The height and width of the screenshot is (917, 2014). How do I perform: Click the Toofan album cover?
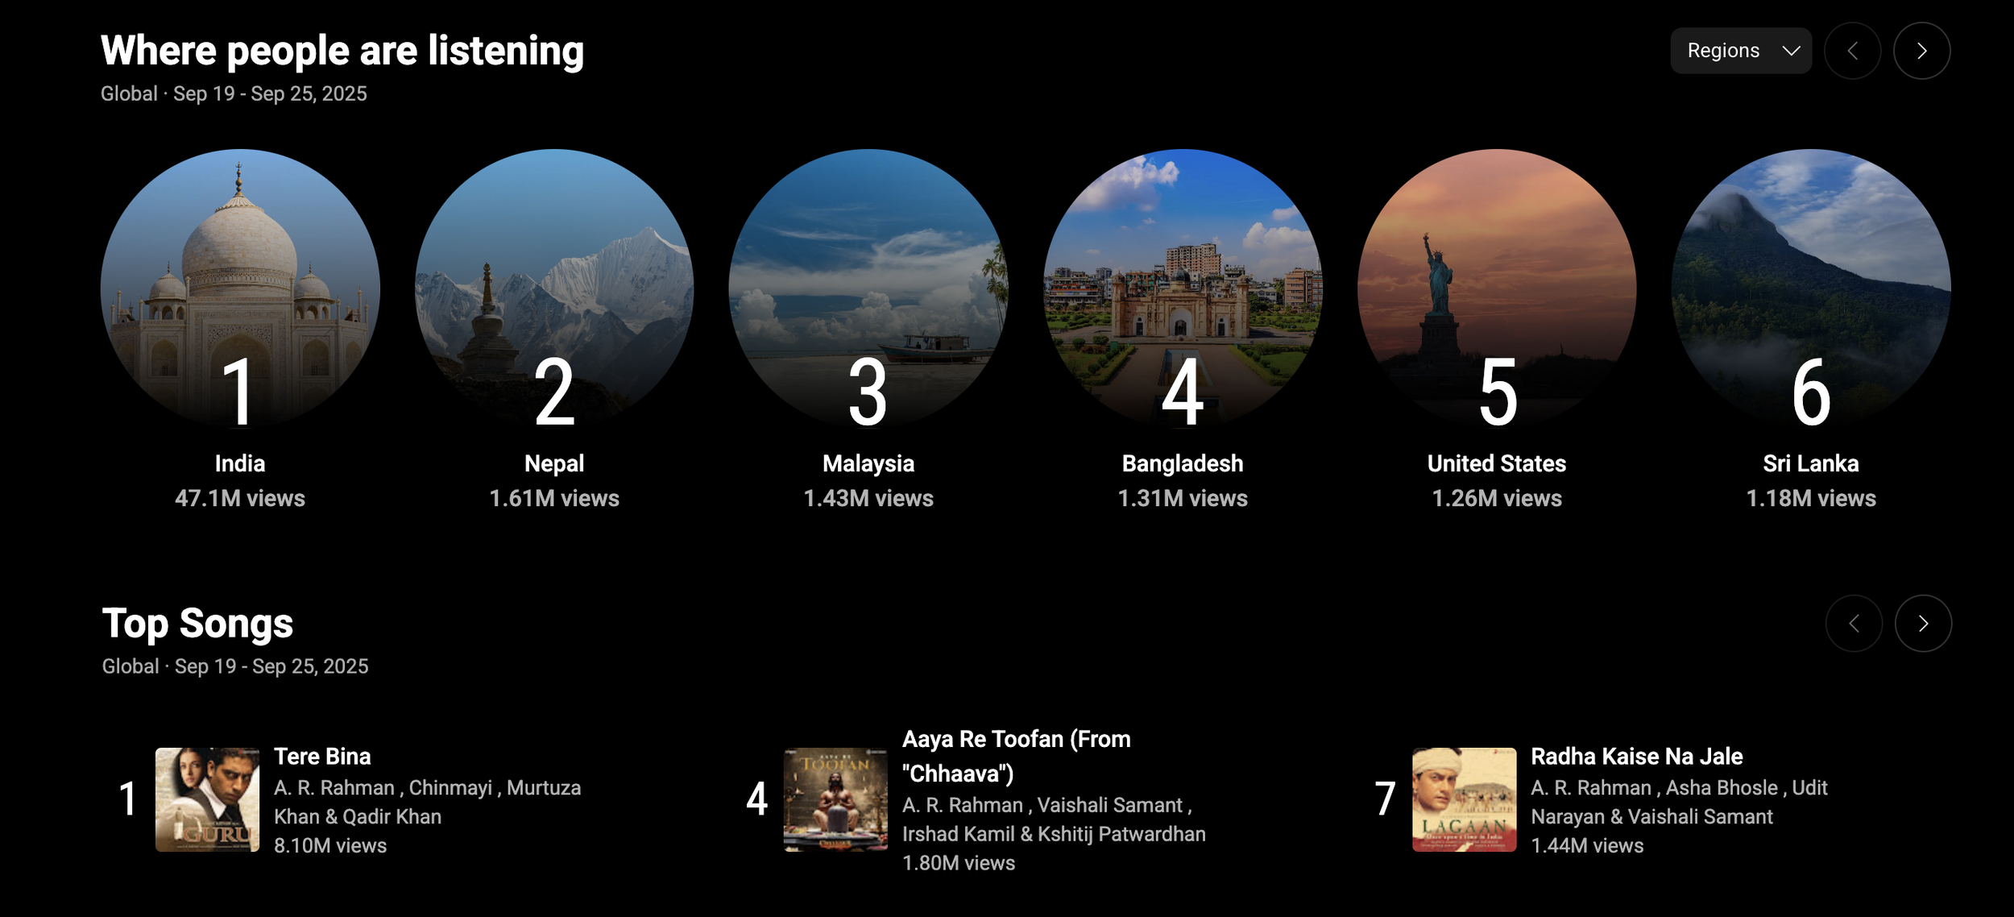coord(835,799)
